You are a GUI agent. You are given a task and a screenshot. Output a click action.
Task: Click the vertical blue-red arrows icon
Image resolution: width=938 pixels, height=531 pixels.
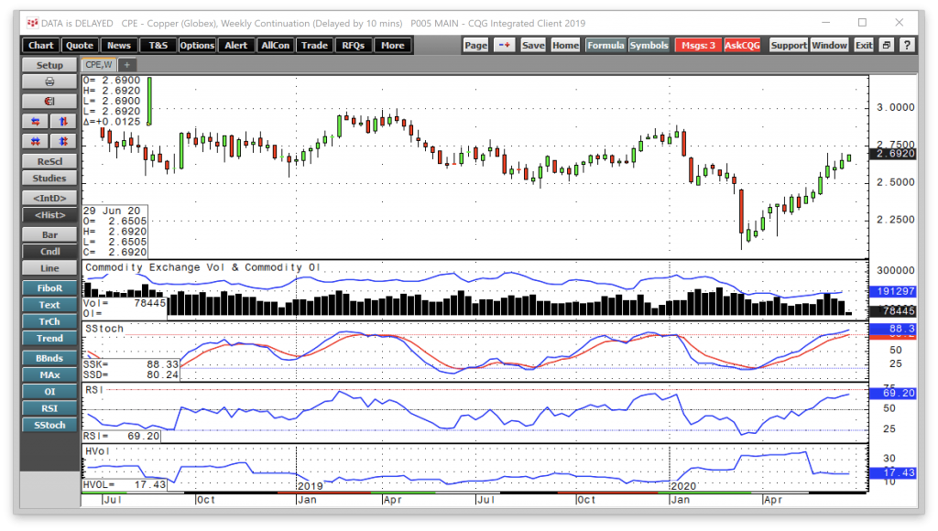[62, 121]
